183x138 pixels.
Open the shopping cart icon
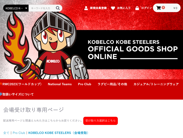159,8
